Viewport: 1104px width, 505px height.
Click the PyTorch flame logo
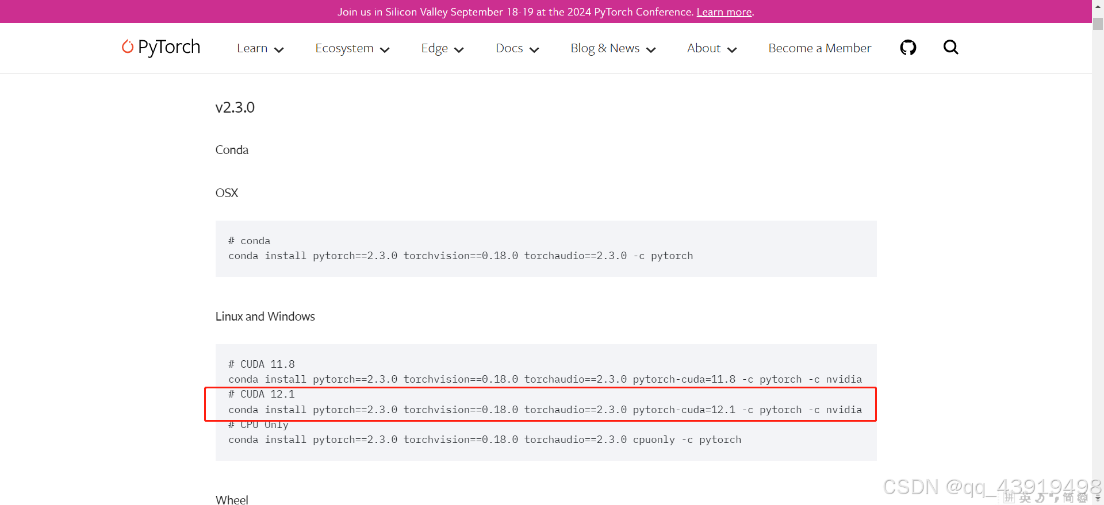pos(128,47)
